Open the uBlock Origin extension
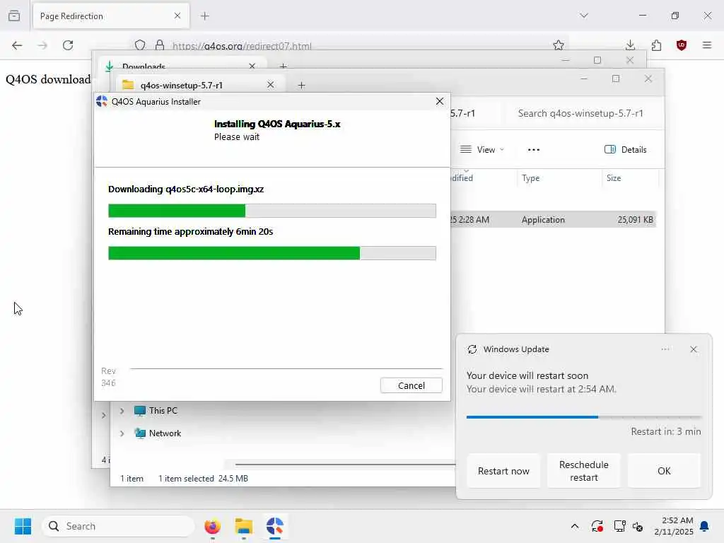This screenshot has height=543, width=724. (682, 45)
